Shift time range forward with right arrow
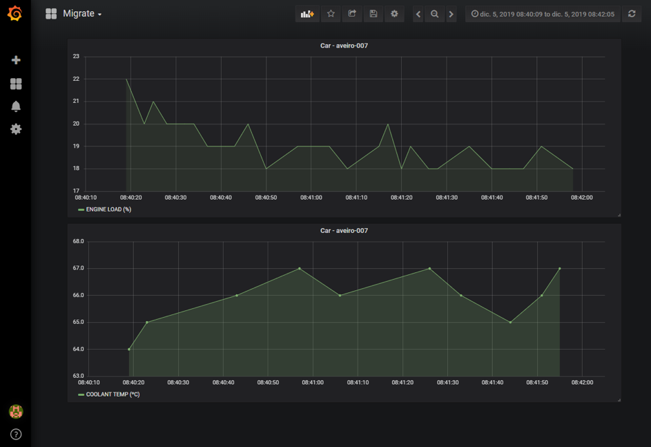The width and height of the screenshot is (651, 447). pos(451,14)
